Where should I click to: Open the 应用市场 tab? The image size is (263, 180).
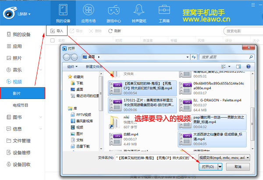point(89,14)
